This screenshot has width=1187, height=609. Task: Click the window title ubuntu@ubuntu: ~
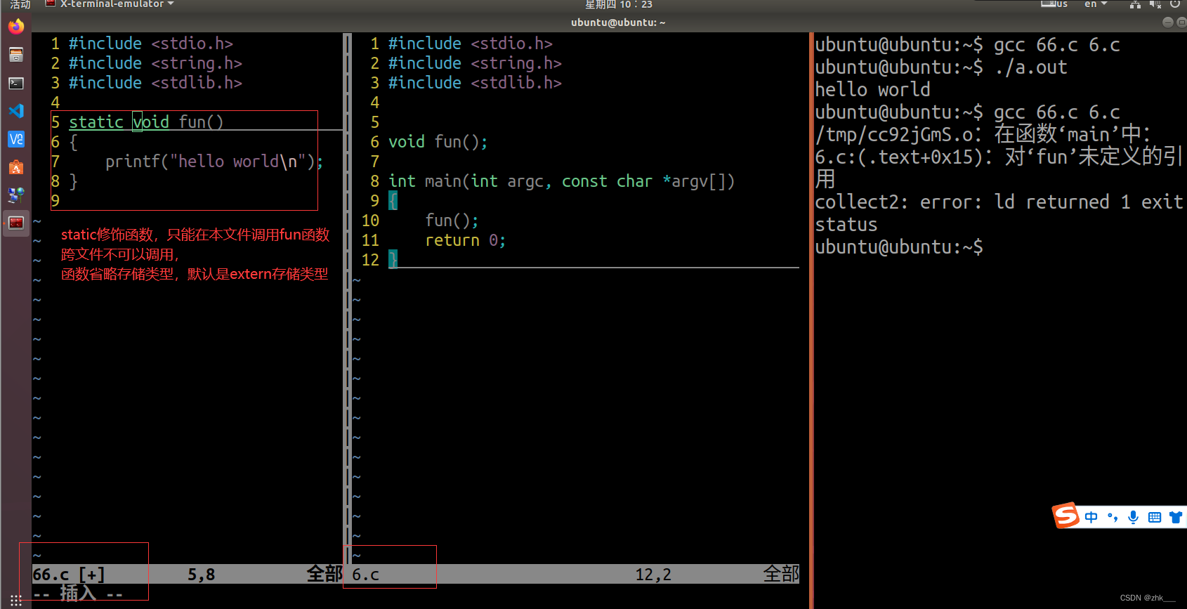coord(618,22)
